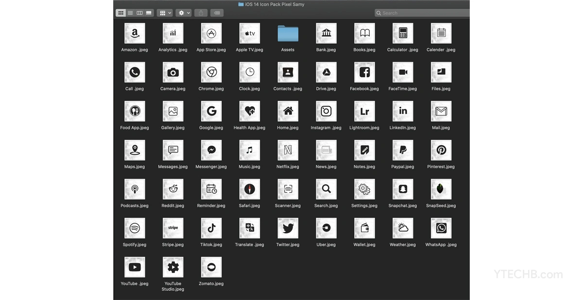Select the Apple TV.jpeg file
The width and height of the screenshot is (583, 300).
(250, 33)
